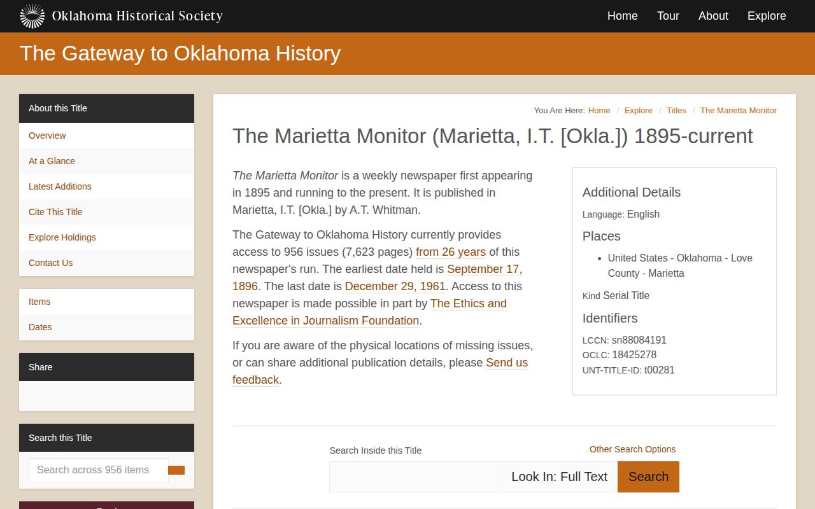Click the Home breadcrumb link
The width and height of the screenshot is (815, 509).
599,111
